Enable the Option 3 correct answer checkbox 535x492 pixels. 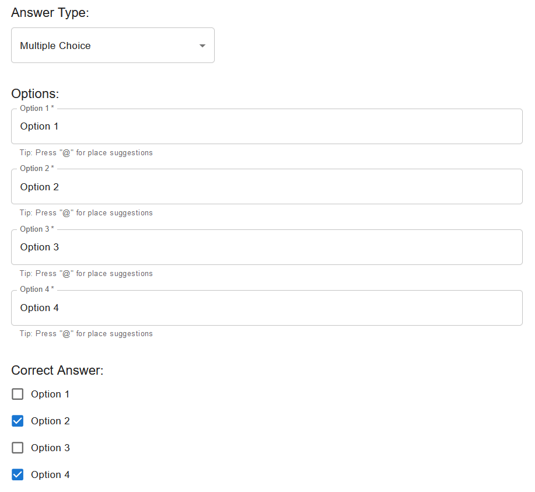(18, 448)
